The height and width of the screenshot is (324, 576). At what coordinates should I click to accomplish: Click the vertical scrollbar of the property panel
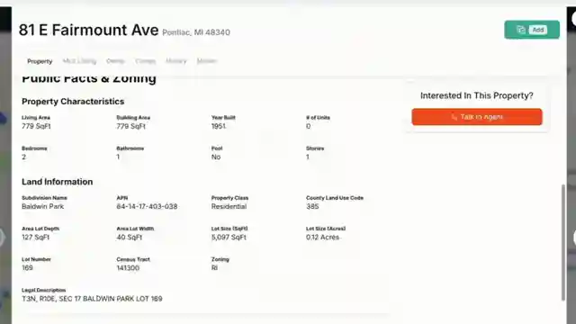(563, 242)
